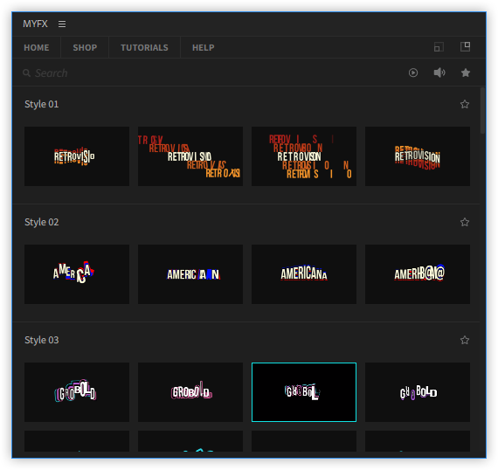The height and width of the screenshot is (470, 498).
Task: Select second Retrovision preset with diagonal cascade
Action: (190, 156)
